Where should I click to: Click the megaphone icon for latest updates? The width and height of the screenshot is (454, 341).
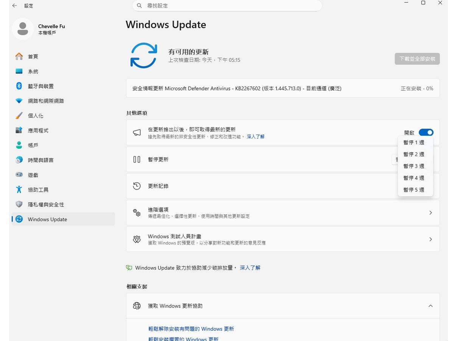point(137,133)
